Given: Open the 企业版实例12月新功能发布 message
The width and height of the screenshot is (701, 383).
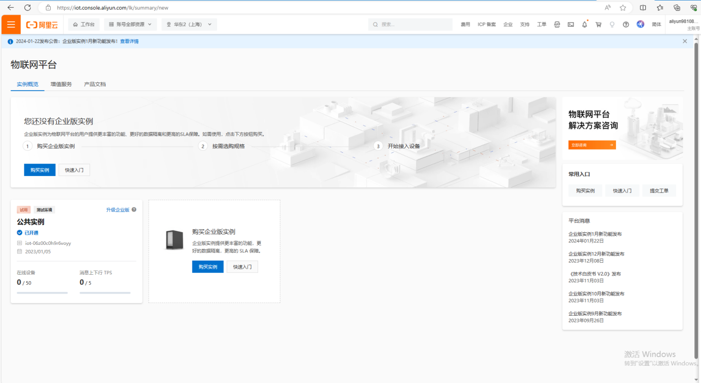Looking at the screenshot, I should click(596, 254).
